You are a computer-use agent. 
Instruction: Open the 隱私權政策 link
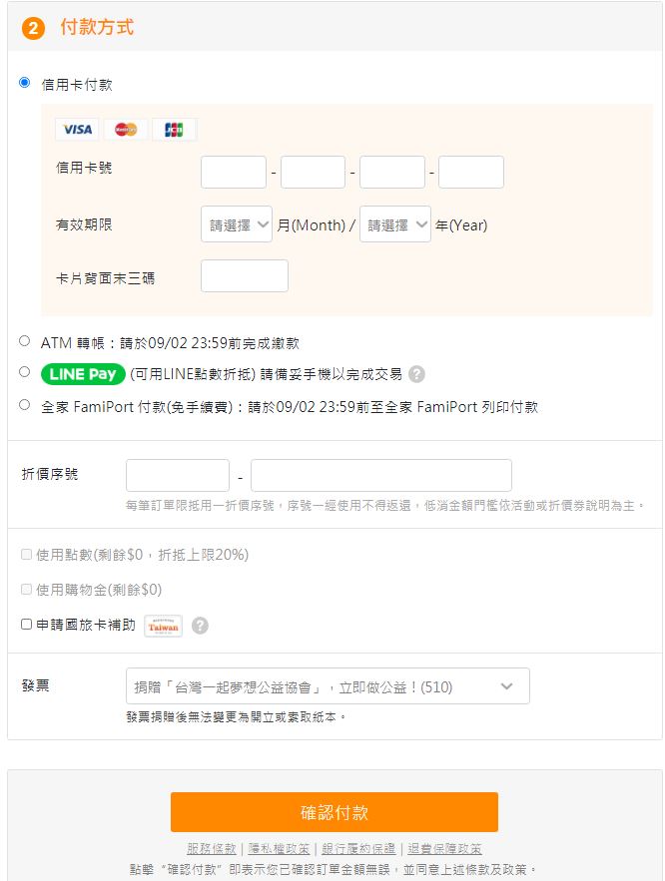pyautogui.click(x=279, y=849)
